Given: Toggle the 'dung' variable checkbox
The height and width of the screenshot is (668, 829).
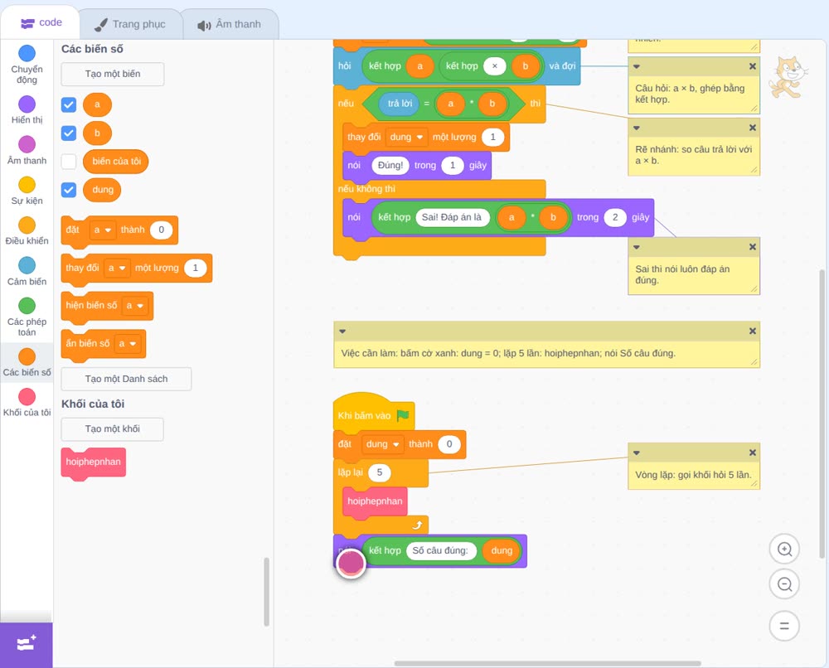Looking at the screenshot, I should click(x=69, y=190).
